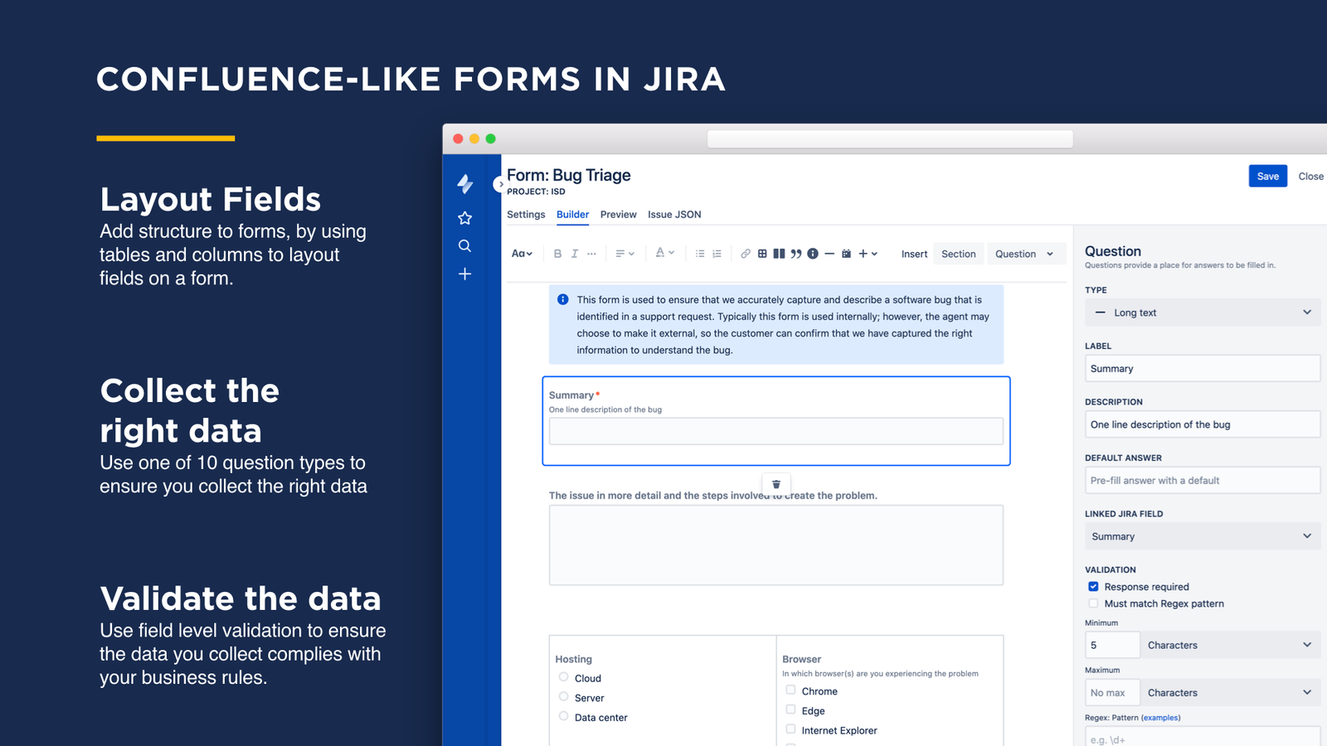Uncheck the Response required checkbox
The image size is (1327, 746).
pos(1093,586)
